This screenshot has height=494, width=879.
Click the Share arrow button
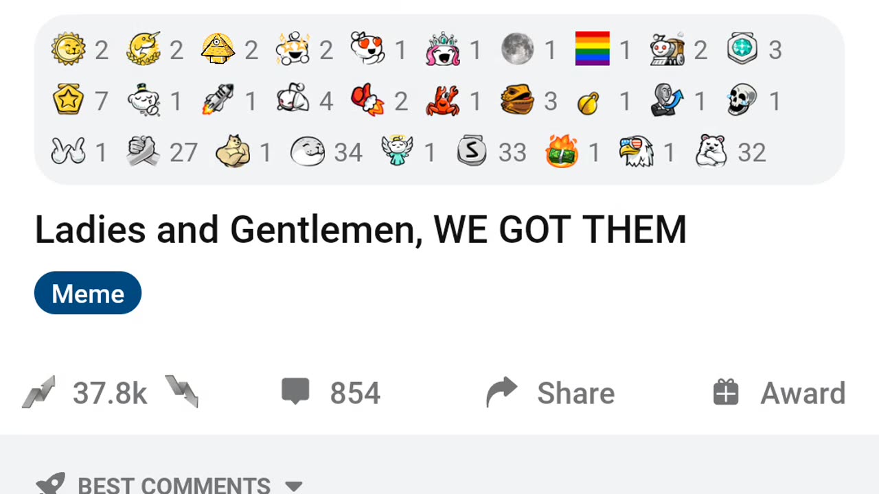[x=550, y=393]
